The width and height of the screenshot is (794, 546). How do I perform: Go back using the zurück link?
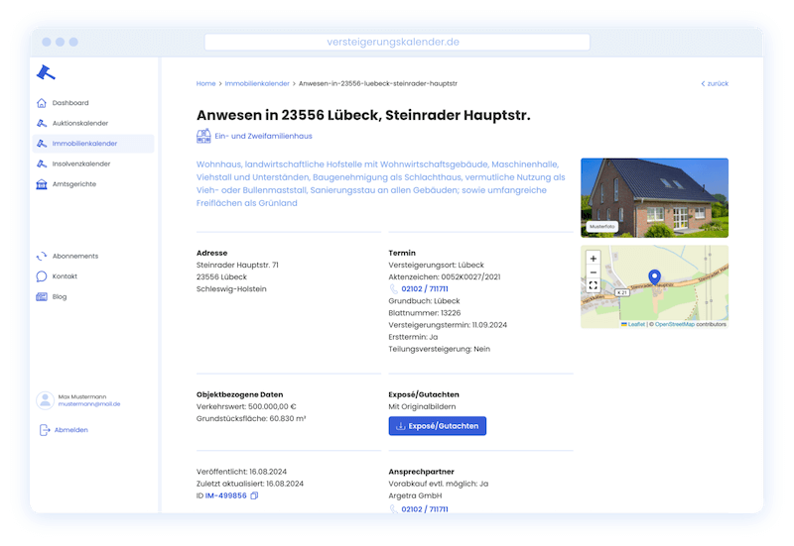click(x=715, y=84)
